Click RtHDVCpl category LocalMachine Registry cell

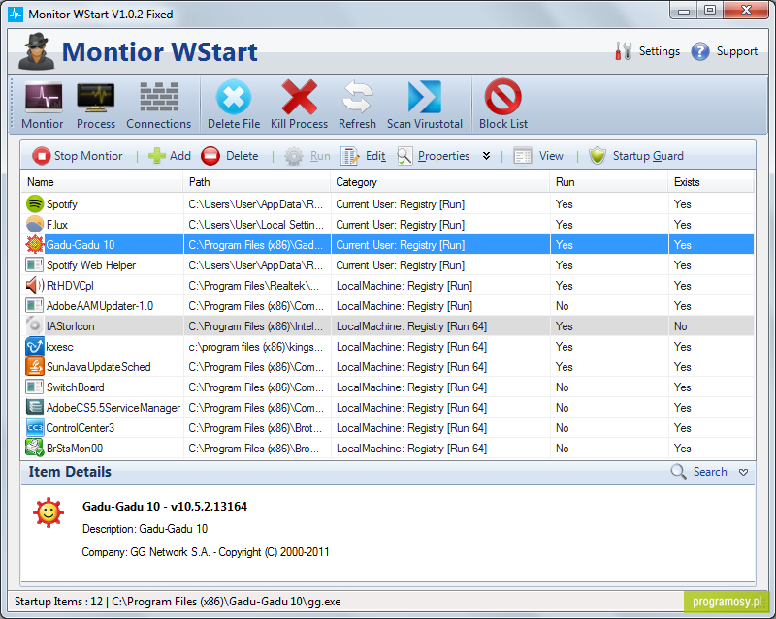(404, 286)
